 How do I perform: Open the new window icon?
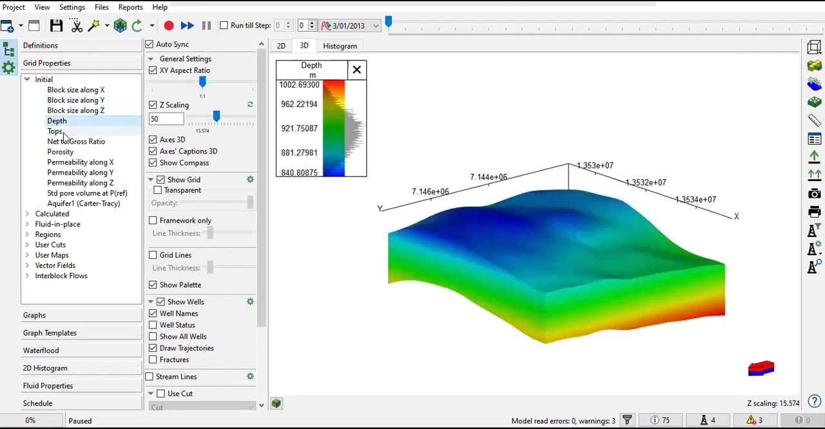[7, 26]
